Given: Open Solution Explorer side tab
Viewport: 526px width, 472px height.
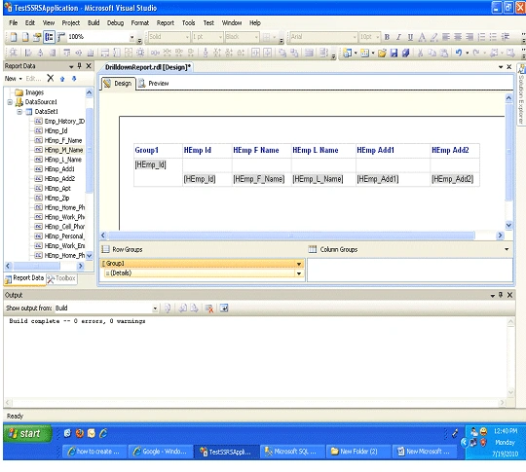Looking at the screenshot, I should [x=521, y=94].
